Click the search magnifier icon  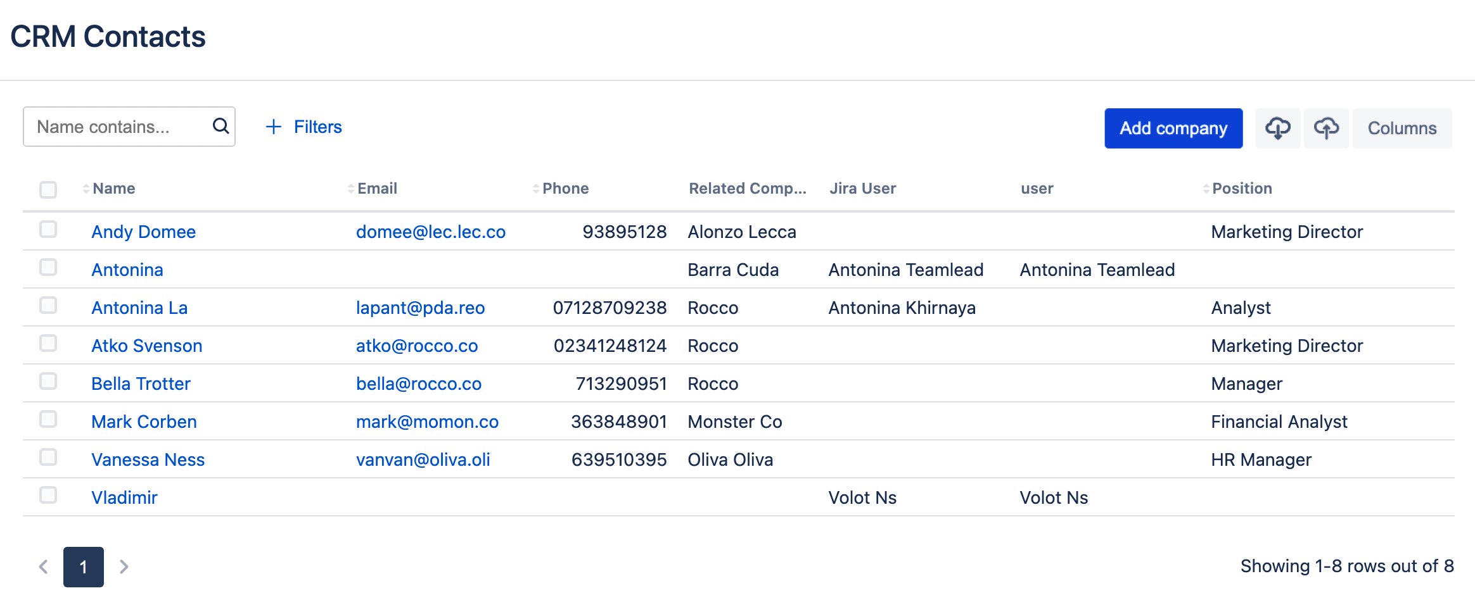click(220, 126)
